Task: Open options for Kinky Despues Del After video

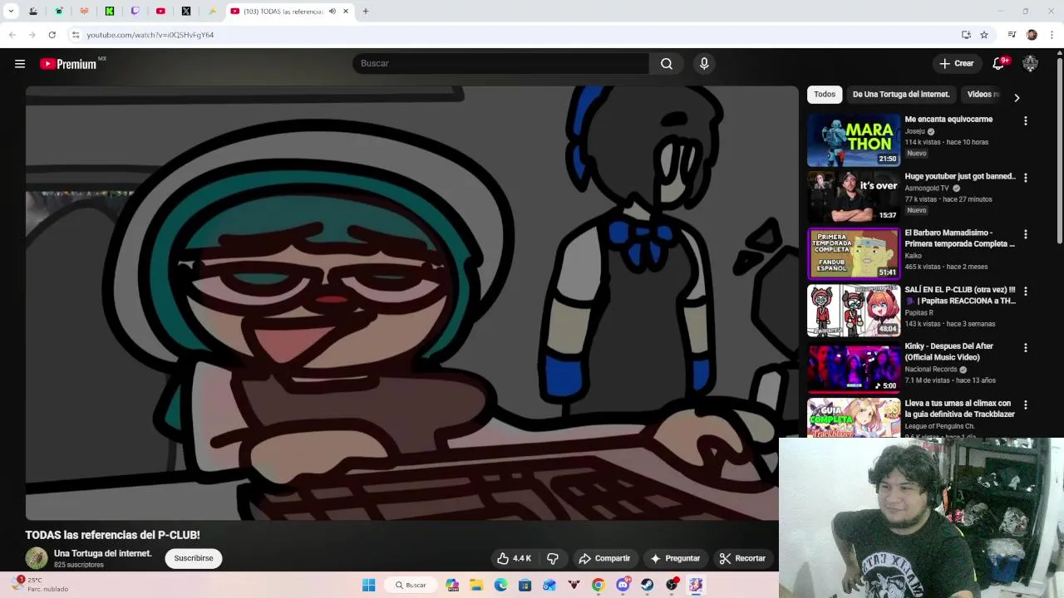Action: [1025, 348]
